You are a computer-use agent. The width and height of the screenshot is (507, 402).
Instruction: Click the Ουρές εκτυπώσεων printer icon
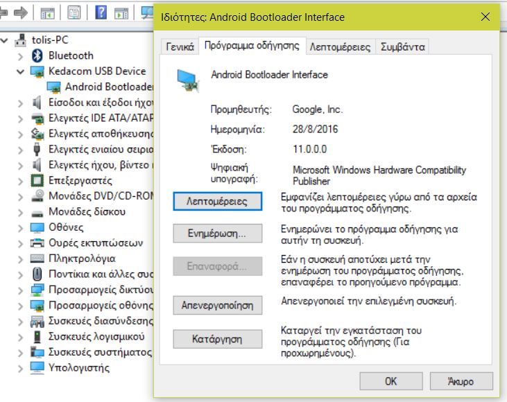(x=37, y=243)
